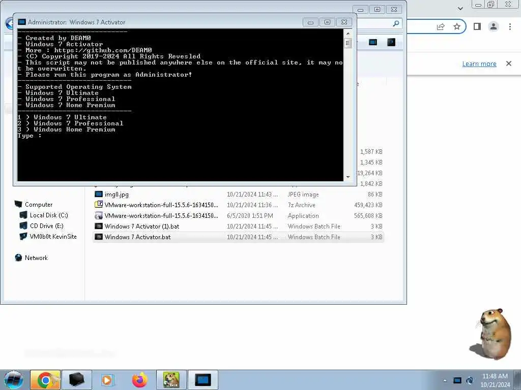
Task: Open the Chrome profile avatar
Action: point(494,26)
